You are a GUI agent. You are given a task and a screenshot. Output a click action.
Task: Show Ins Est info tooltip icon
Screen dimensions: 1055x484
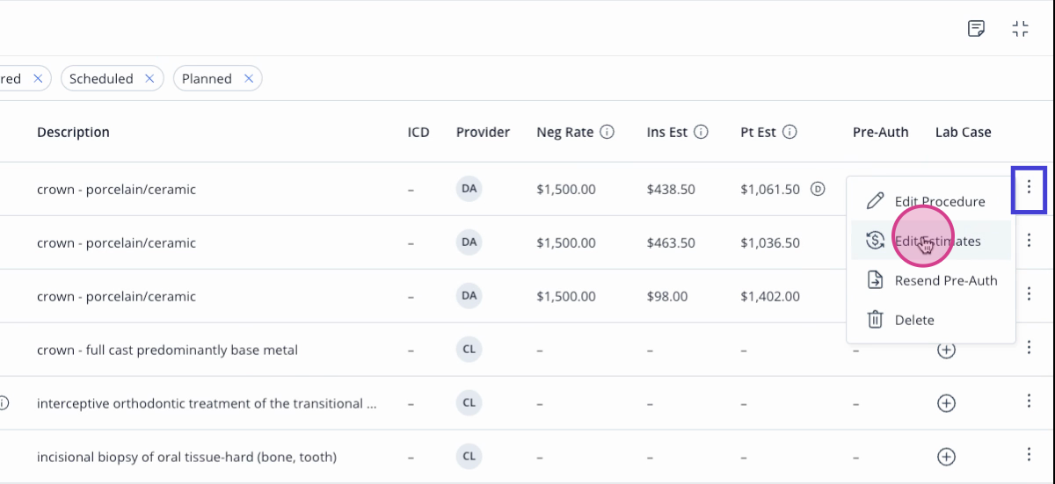pyautogui.click(x=701, y=132)
